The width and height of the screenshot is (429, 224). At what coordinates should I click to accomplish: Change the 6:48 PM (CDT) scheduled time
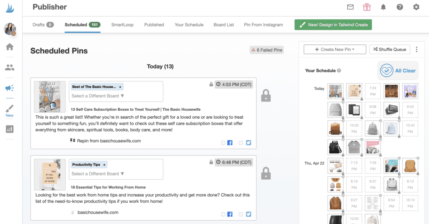coord(234,162)
